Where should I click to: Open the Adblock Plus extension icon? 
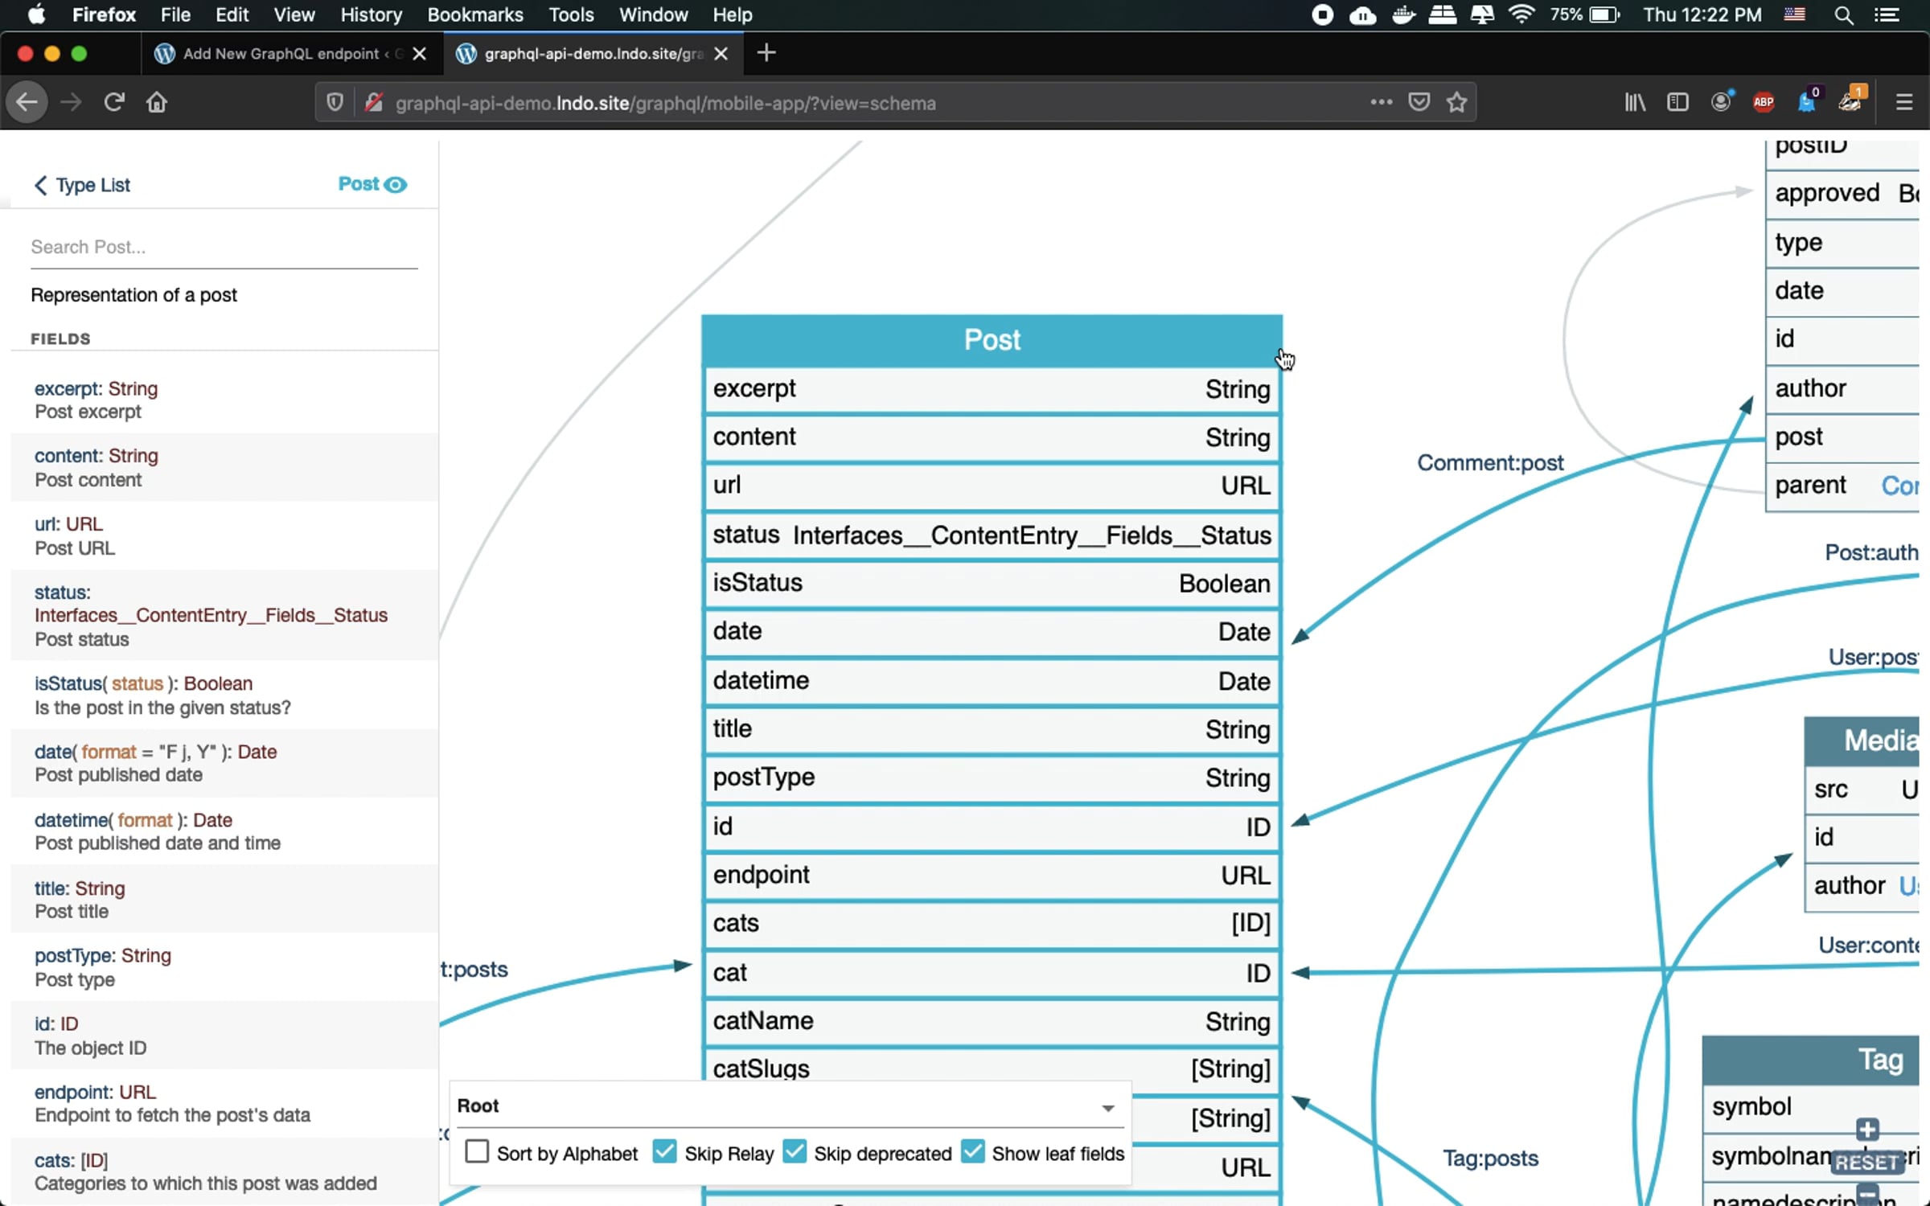[x=1763, y=102]
